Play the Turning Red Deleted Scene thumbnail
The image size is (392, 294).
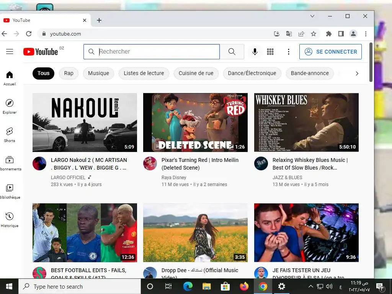(x=195, y=122)
